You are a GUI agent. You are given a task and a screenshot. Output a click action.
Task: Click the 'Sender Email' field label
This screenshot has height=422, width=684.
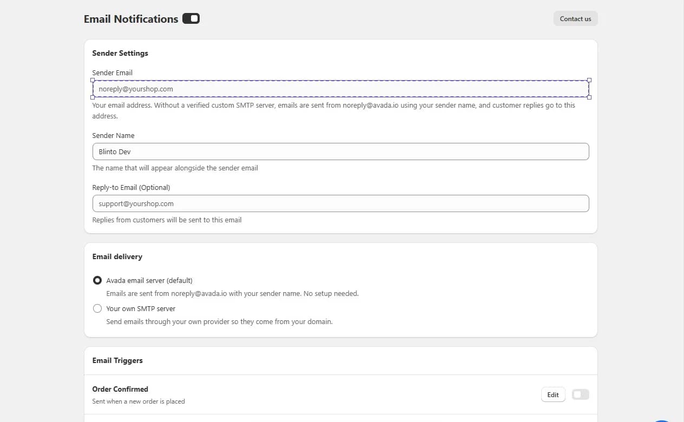click(x=112, y=72)
